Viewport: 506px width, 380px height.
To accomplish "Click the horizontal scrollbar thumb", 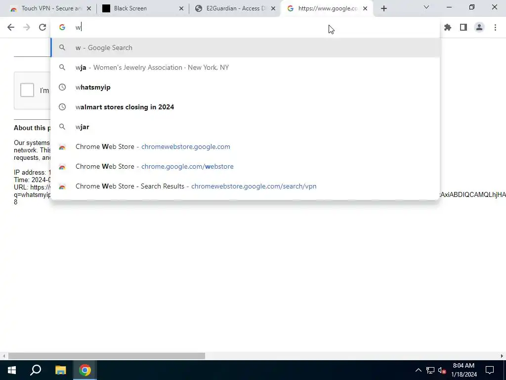I will tap(107, 356).
